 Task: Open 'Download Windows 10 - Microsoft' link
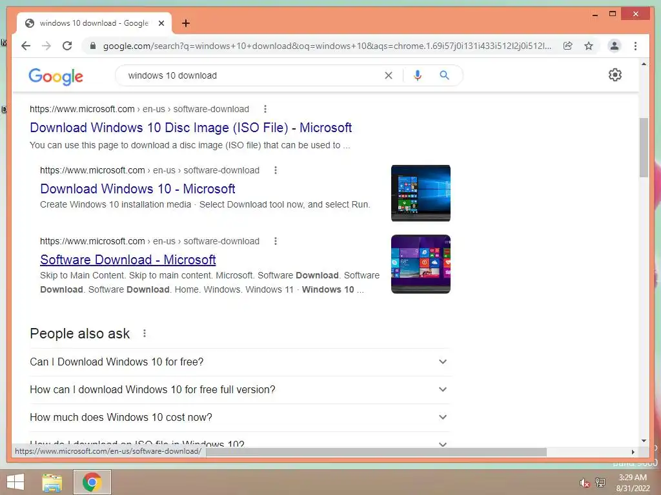click(x=137, y=189)
